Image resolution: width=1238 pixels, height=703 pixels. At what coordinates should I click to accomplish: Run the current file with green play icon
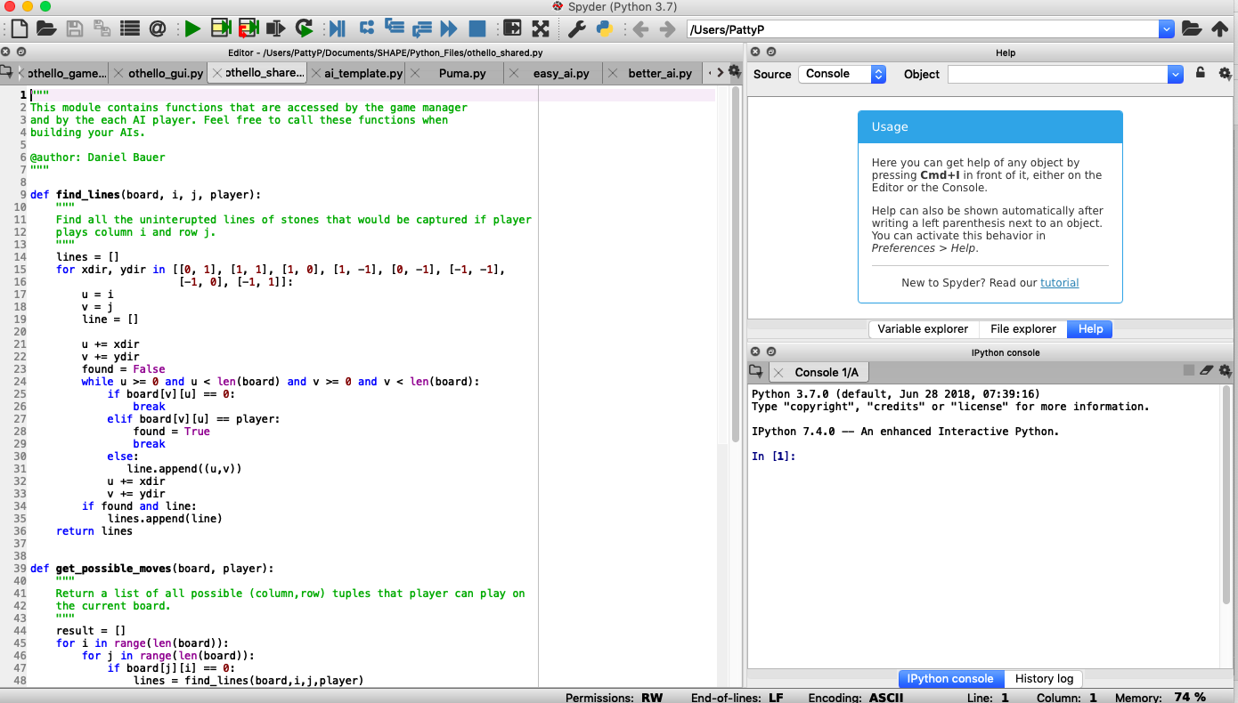pos(192,28)
